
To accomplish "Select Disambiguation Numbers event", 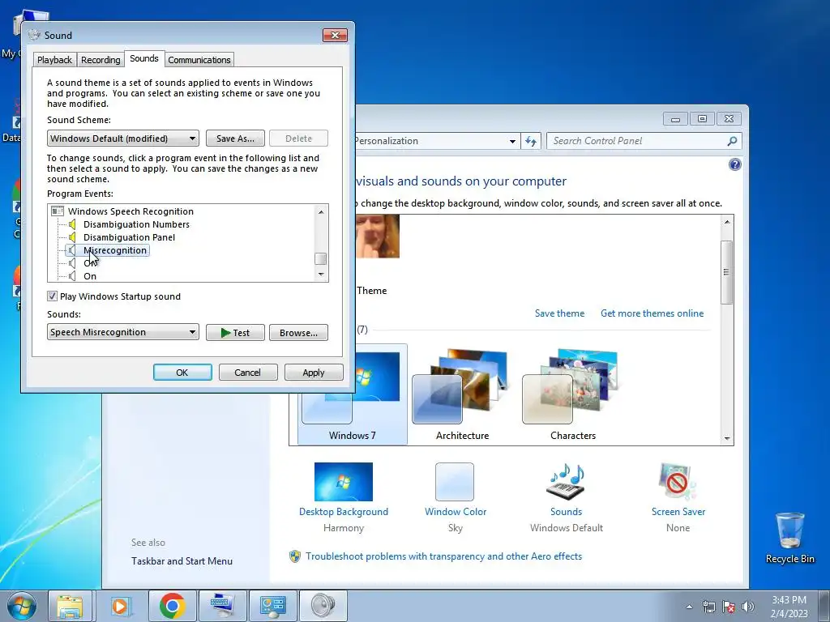I will tap(136, 224).
